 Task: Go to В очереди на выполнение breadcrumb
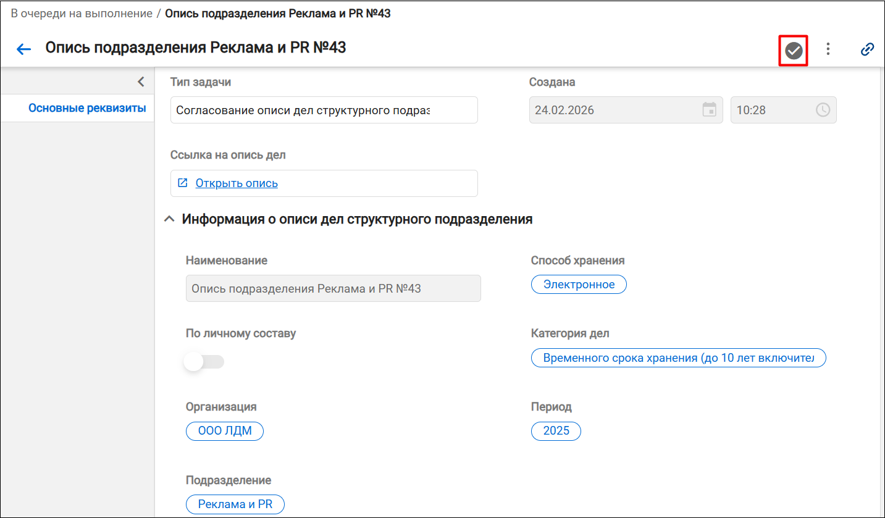82,14
